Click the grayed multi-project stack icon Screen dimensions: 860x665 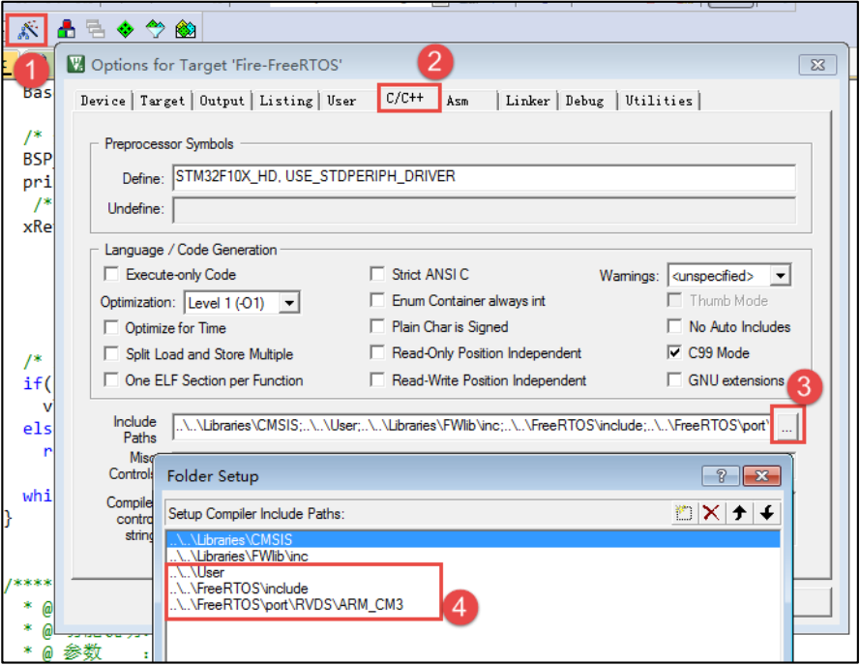tap(96, 28)
